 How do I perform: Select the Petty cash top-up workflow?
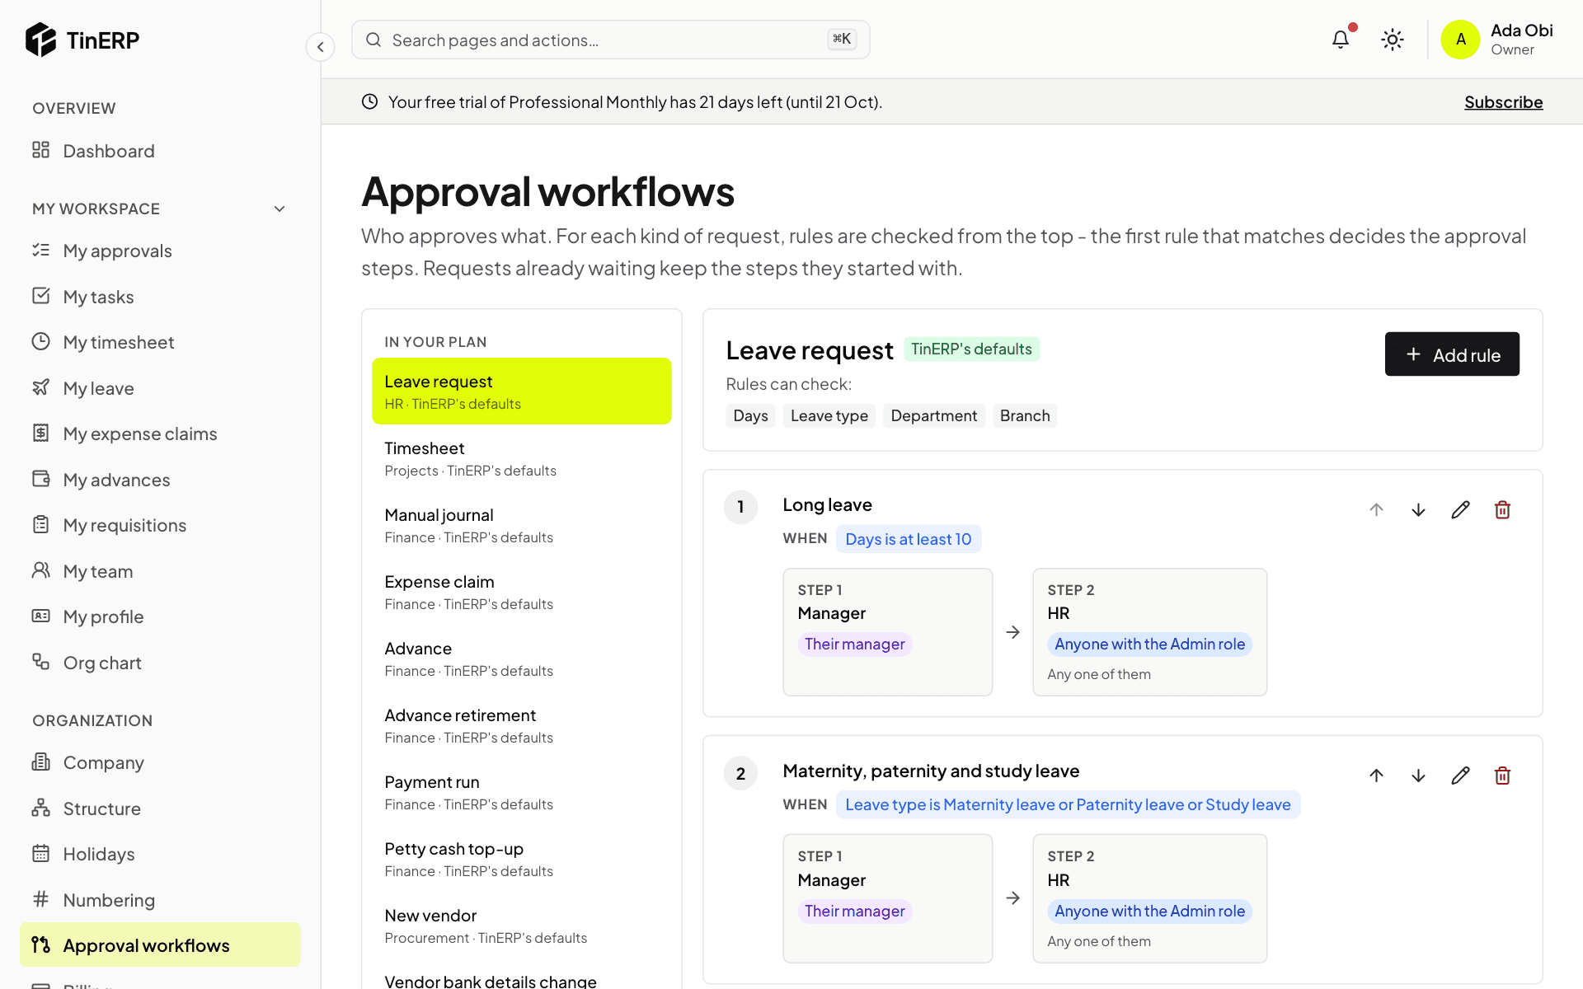tap(521, 859)
